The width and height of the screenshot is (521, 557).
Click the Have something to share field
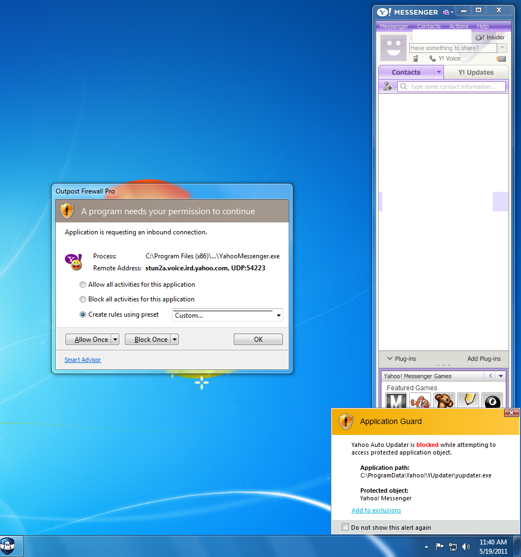click(x=453, y=48)
